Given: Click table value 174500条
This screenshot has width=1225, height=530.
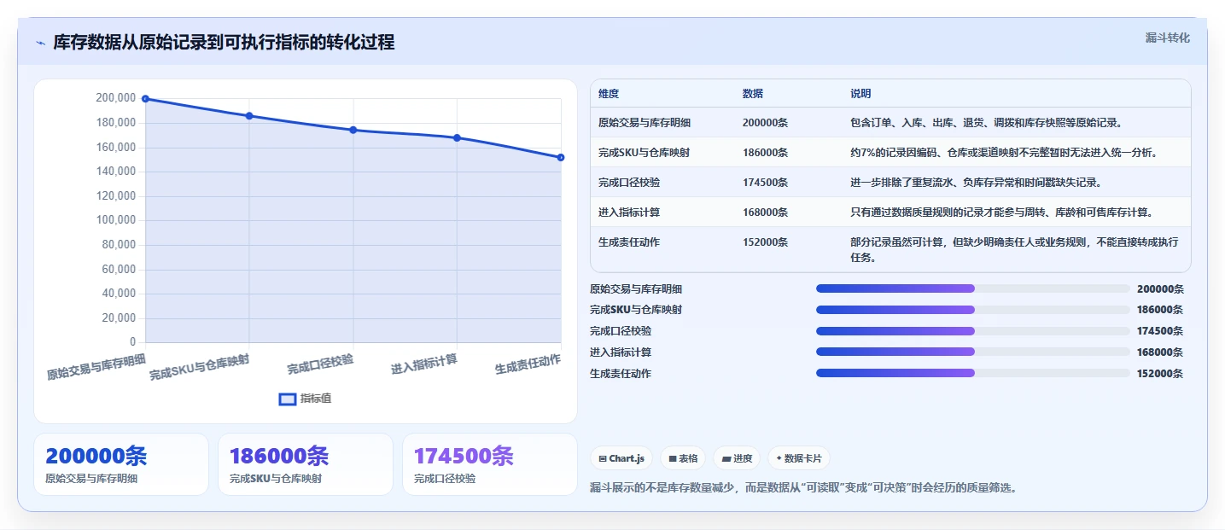Looking at the screenshot, I should coord(765,182).
